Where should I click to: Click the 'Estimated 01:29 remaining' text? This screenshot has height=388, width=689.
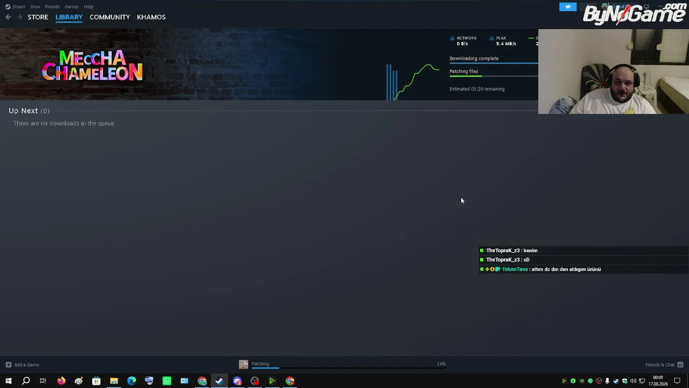pyautogui.click(x=477, y=89)
